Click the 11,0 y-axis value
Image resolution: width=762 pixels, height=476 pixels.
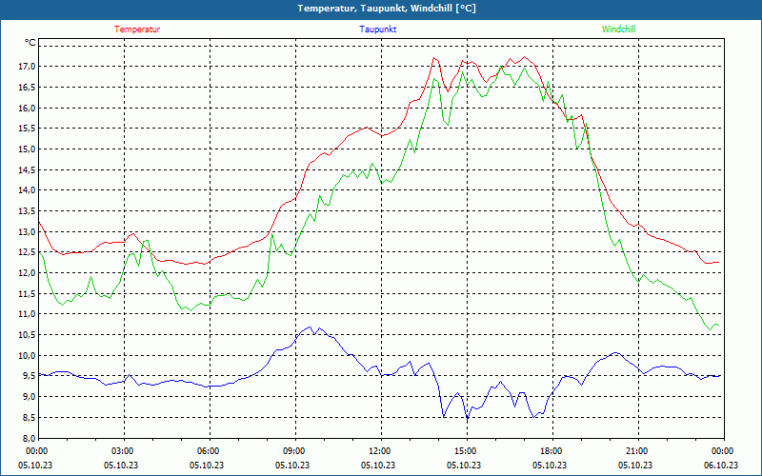(28, 314)
